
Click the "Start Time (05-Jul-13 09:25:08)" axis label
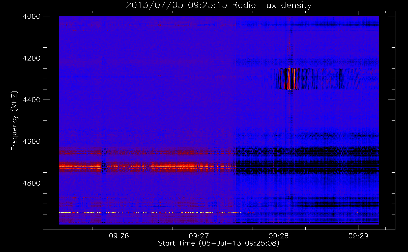[219, 243]
